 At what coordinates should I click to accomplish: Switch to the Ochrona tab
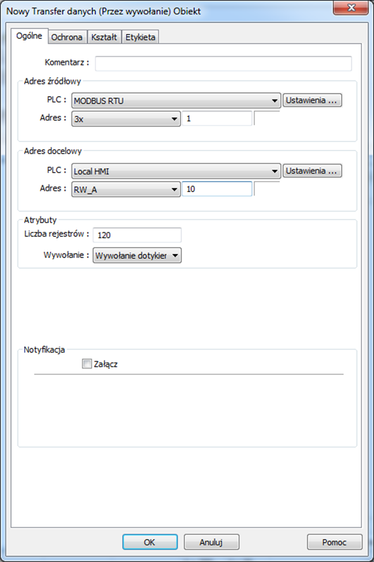point(67,37)
